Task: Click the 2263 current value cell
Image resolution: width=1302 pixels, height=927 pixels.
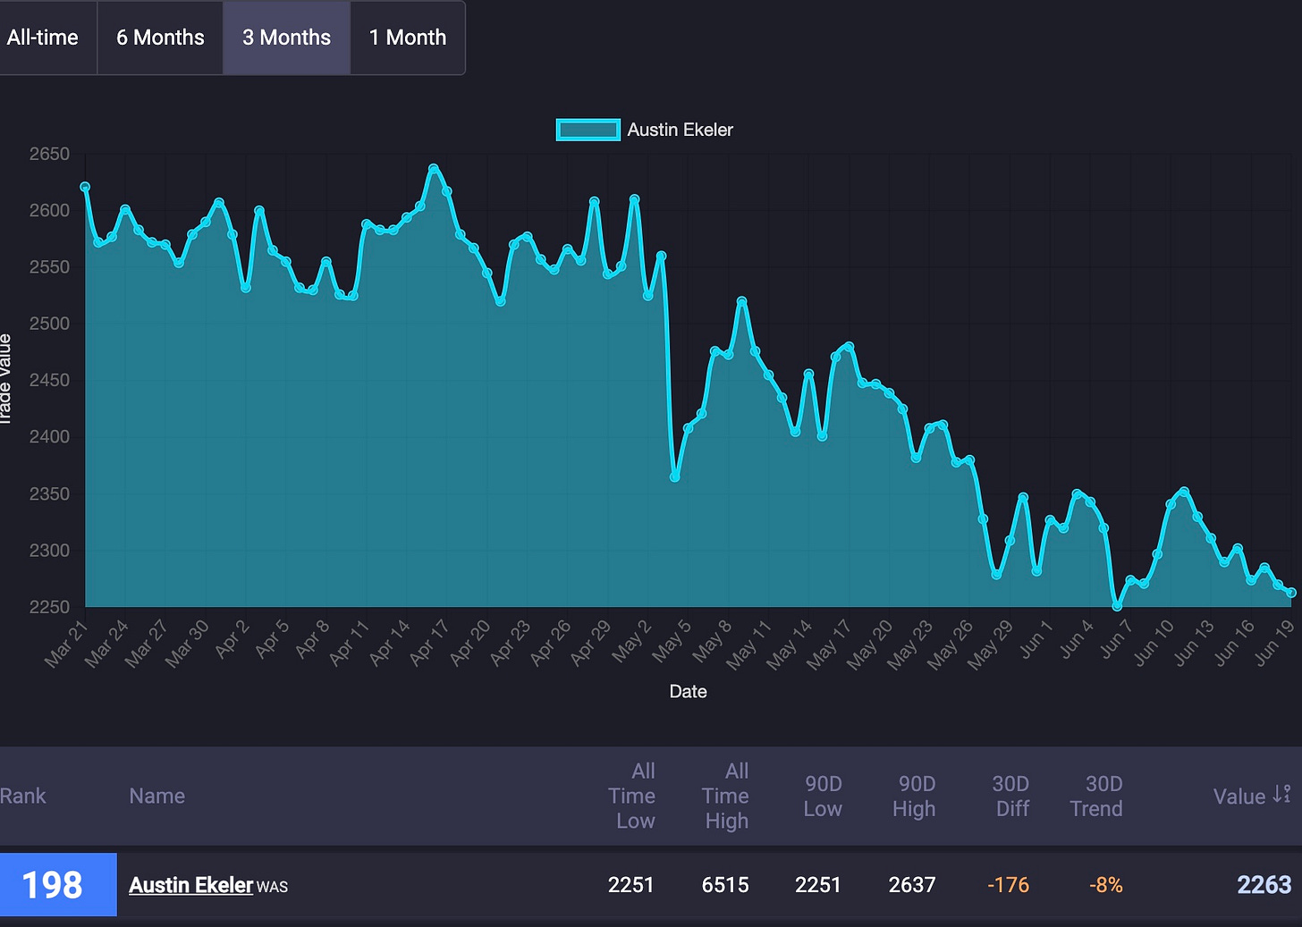Action: [x=1264, y=885]
